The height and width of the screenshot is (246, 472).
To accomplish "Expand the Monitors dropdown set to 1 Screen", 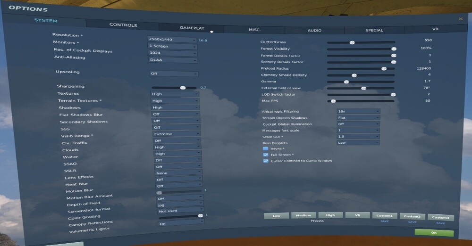I will 172,46.
